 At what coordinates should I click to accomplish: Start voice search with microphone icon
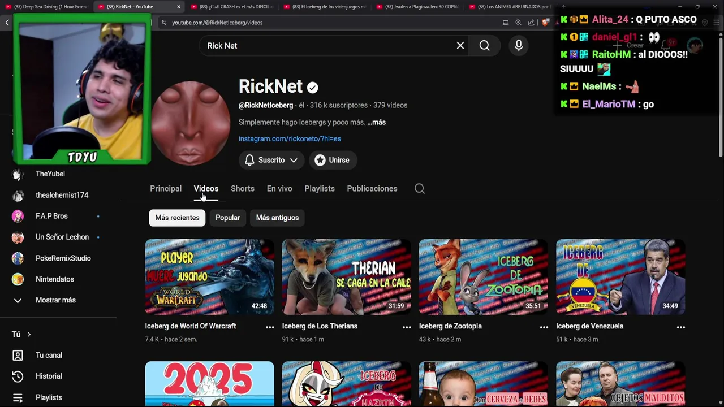point(519,46)
